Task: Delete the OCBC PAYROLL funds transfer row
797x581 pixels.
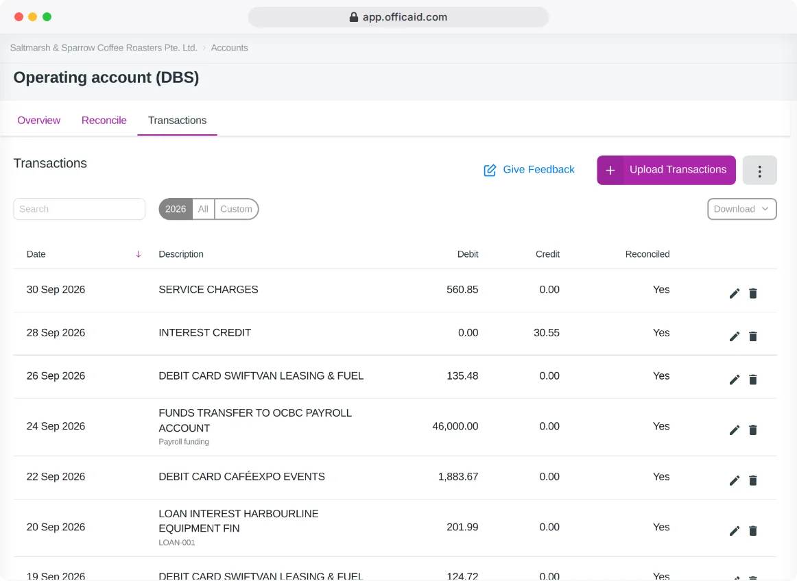Action: pos(753,430)
